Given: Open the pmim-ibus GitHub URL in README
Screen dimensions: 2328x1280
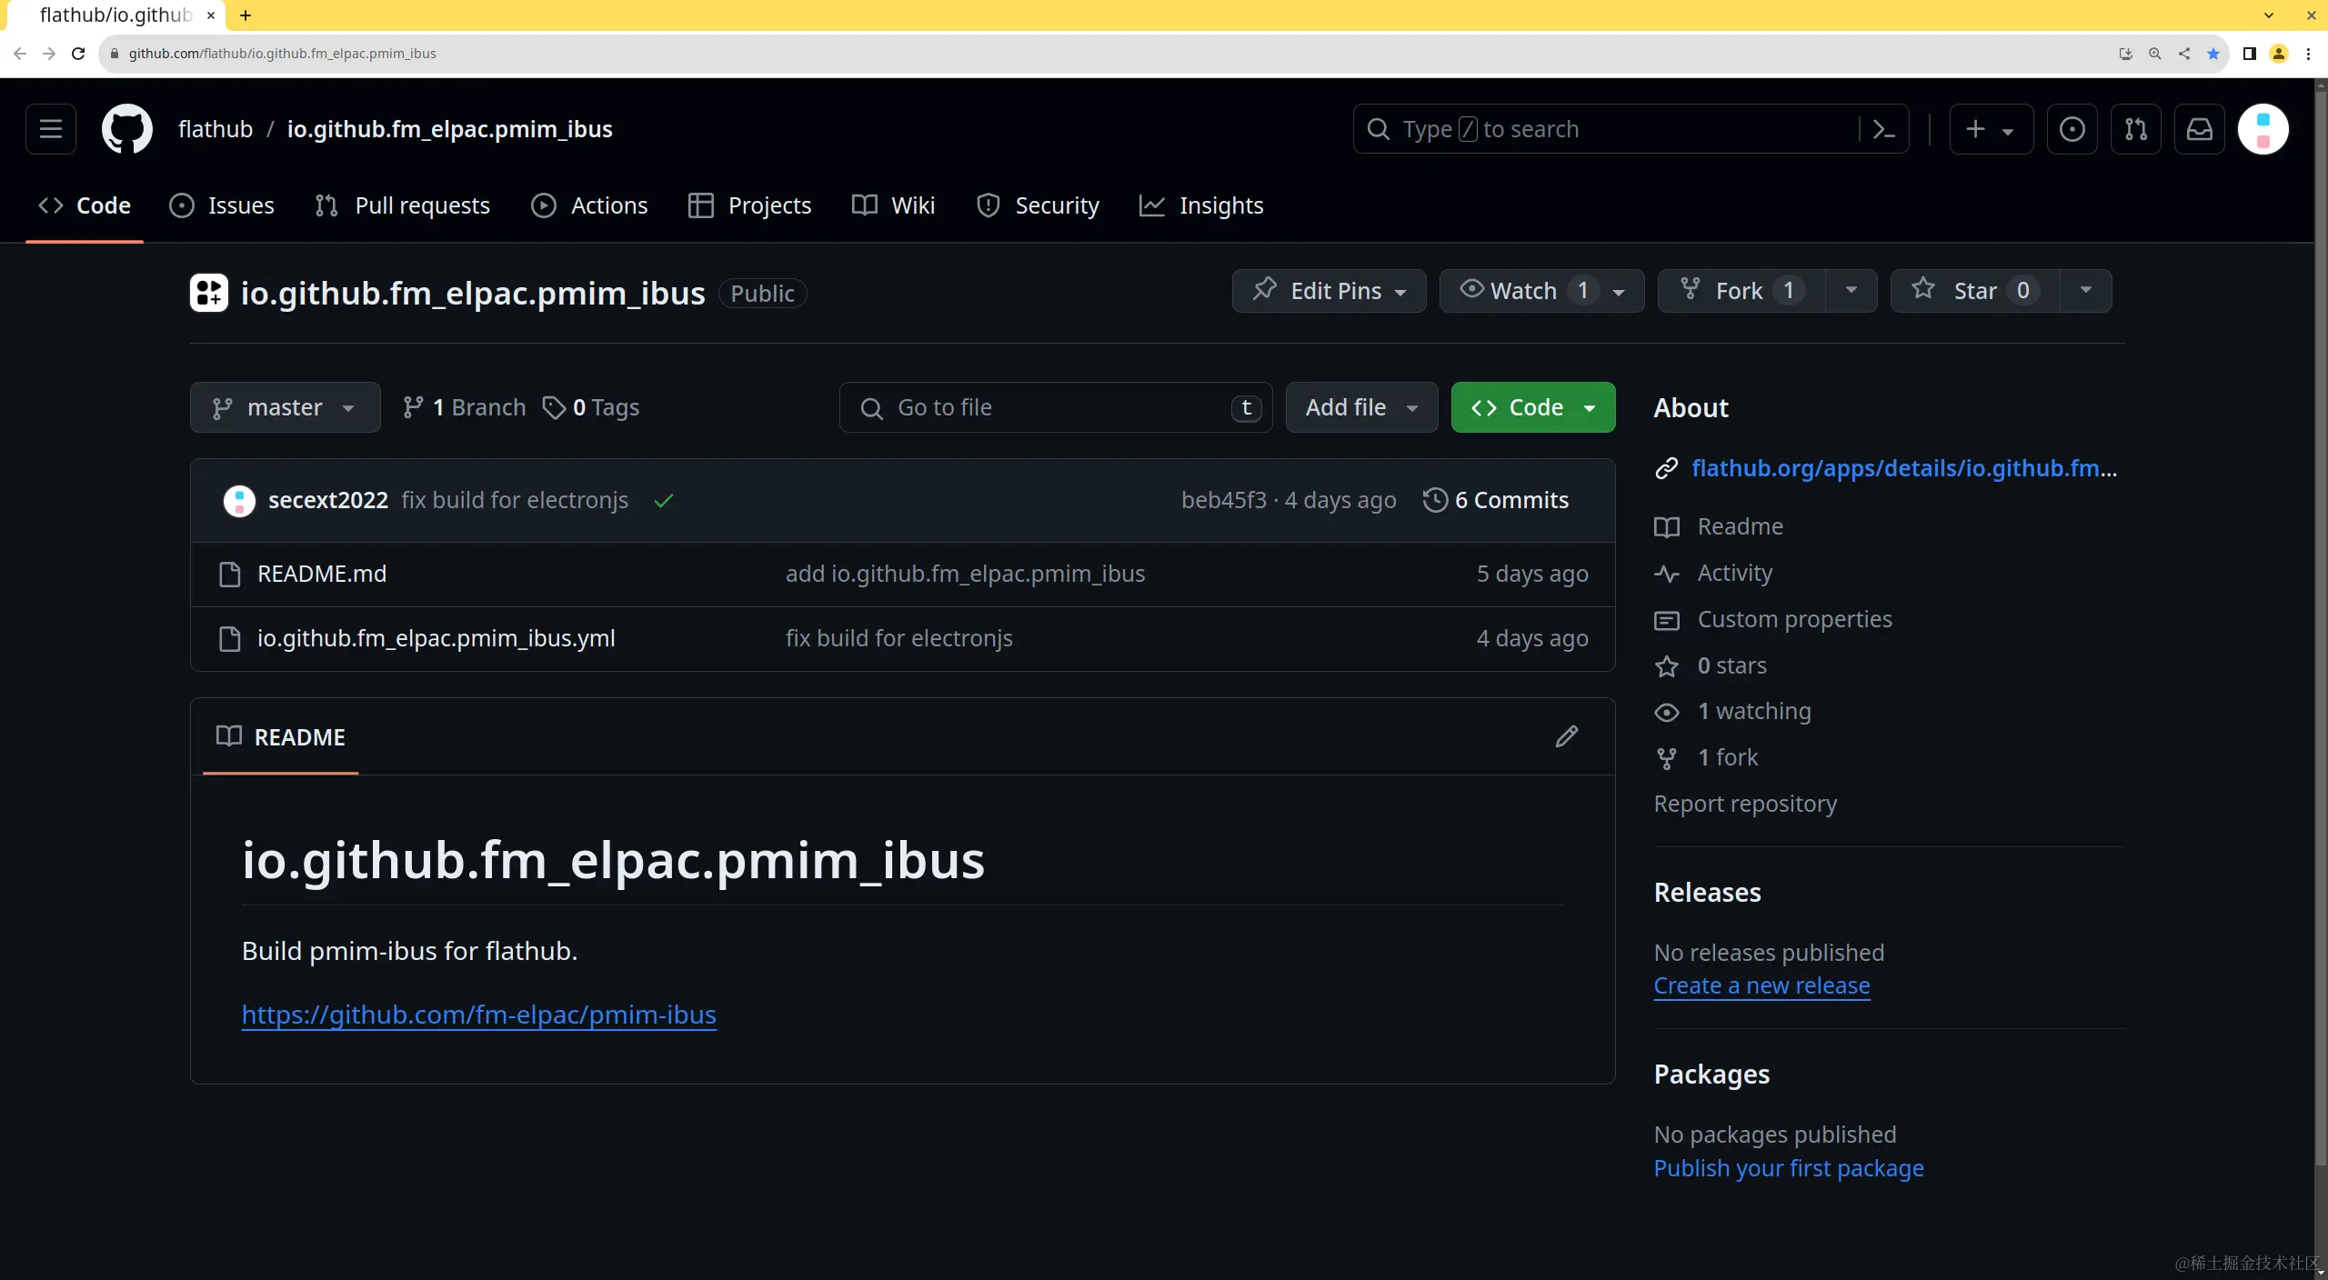Looking at the screenshot, I should [479, 1015].
